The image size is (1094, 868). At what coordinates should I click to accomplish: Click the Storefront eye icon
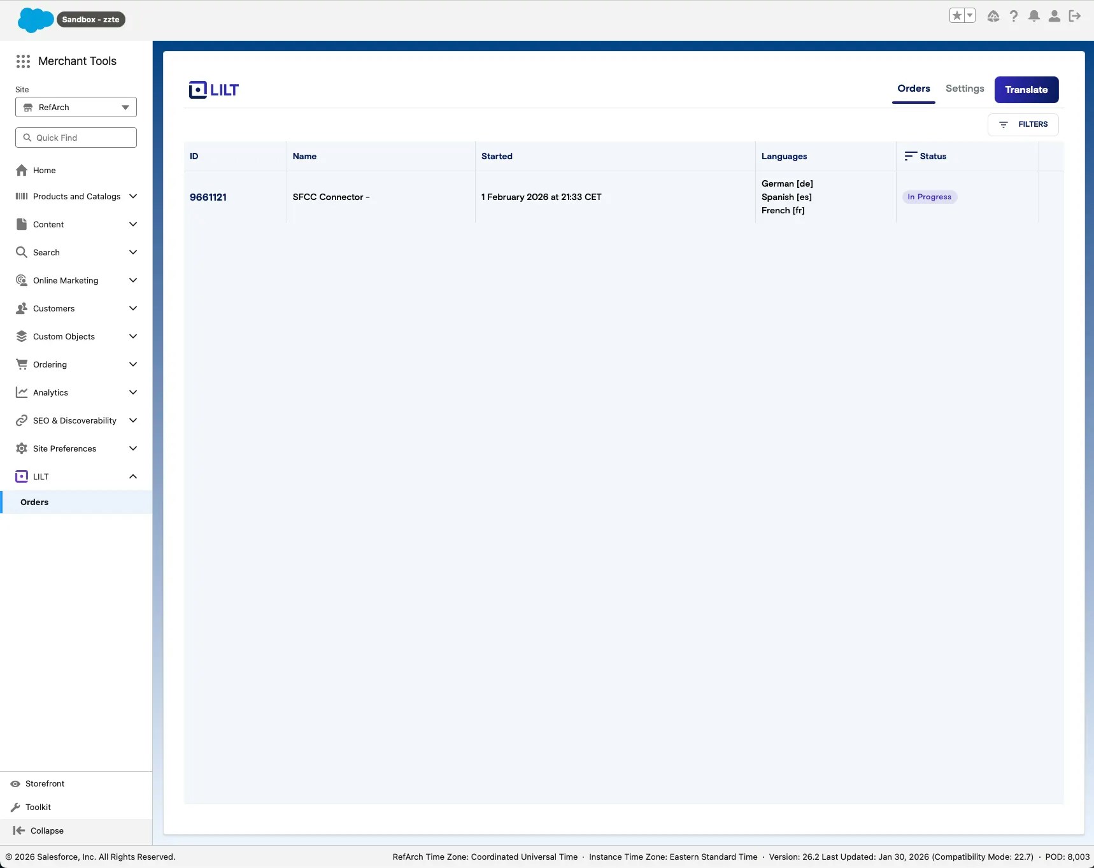click(15, 784)
